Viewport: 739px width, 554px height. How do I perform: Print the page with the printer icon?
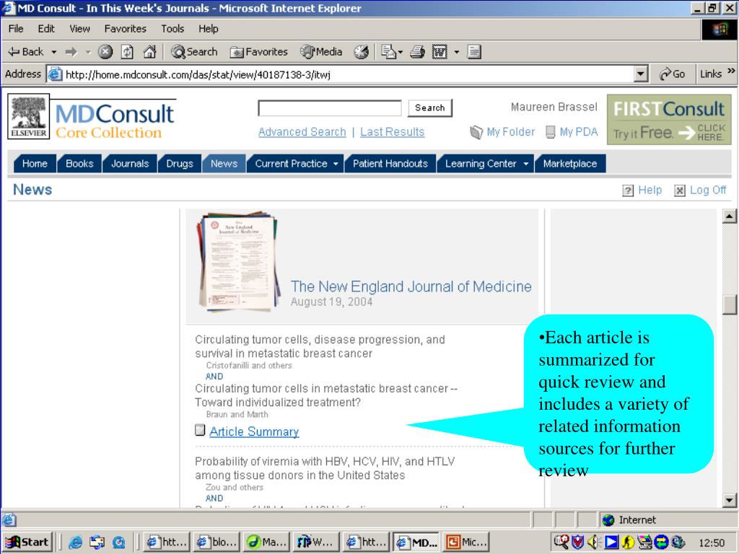click(417, 52)
